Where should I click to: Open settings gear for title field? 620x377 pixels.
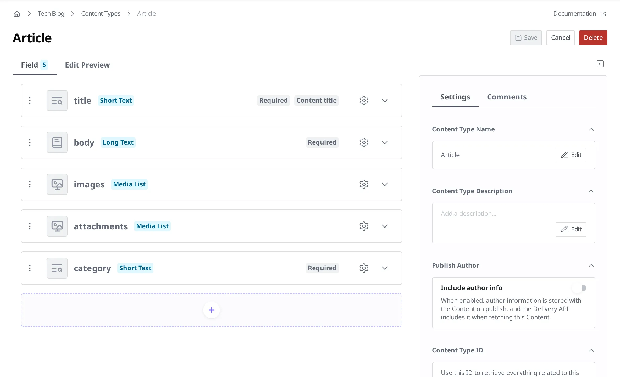(x=364, y=101)
